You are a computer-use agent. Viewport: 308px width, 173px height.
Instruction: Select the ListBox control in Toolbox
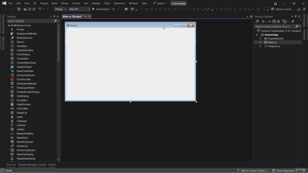(x=20, y=129)
